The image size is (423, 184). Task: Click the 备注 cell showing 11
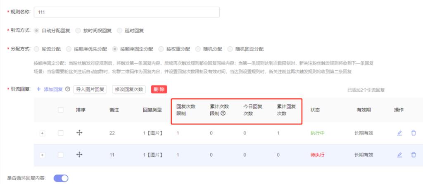112,155
